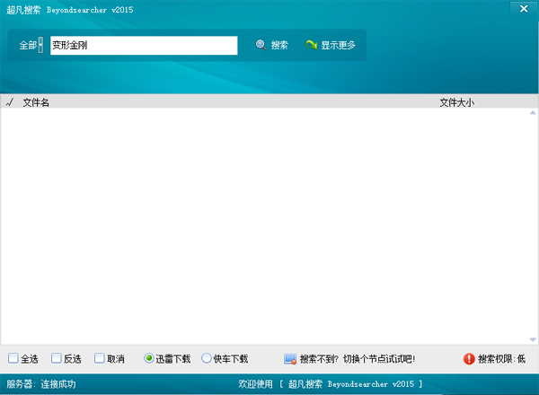Click the 搜索权限:低 status label
This screenshot has width=539, height=395.
(501, 359)
